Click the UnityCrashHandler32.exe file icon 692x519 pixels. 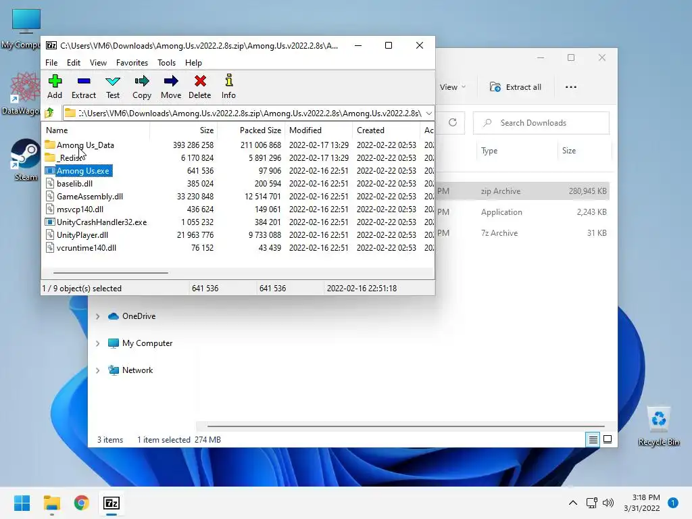50,222
